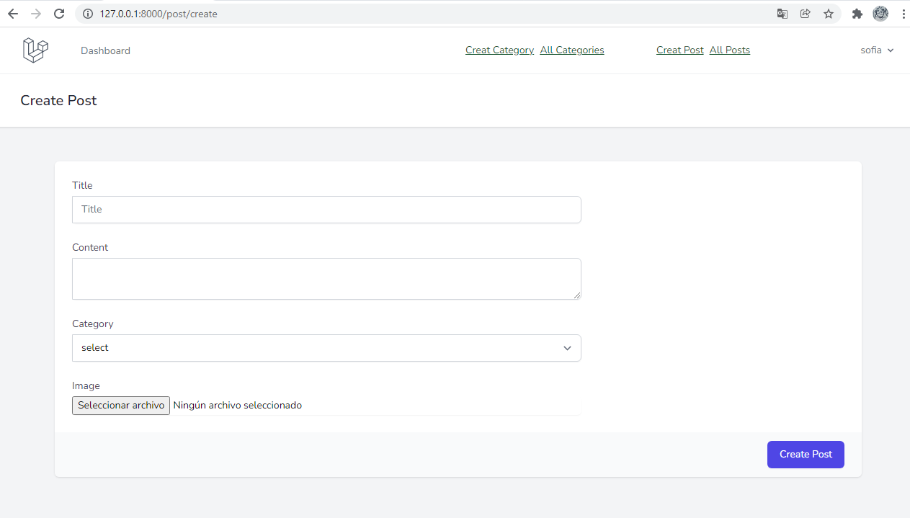Viewport: 910px width, 518px height.
Task: Click into the Title input field
Action: [x=326, y=210]
